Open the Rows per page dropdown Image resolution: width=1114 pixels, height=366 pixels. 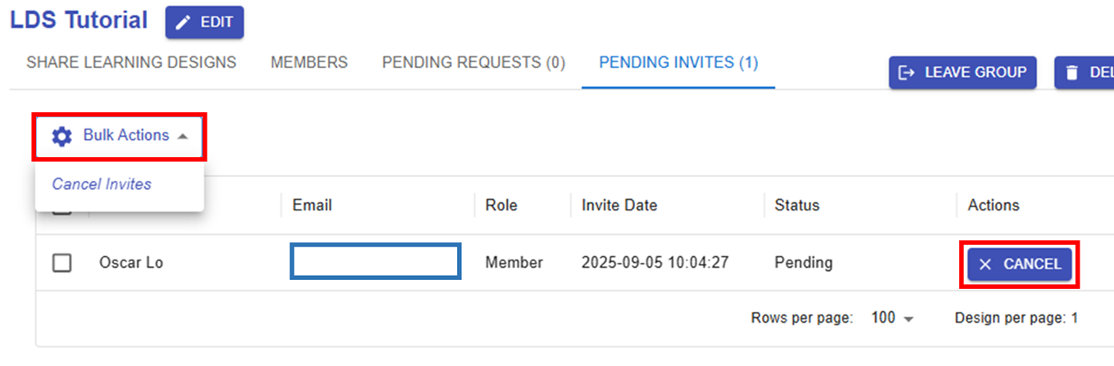tap(892, 318)
